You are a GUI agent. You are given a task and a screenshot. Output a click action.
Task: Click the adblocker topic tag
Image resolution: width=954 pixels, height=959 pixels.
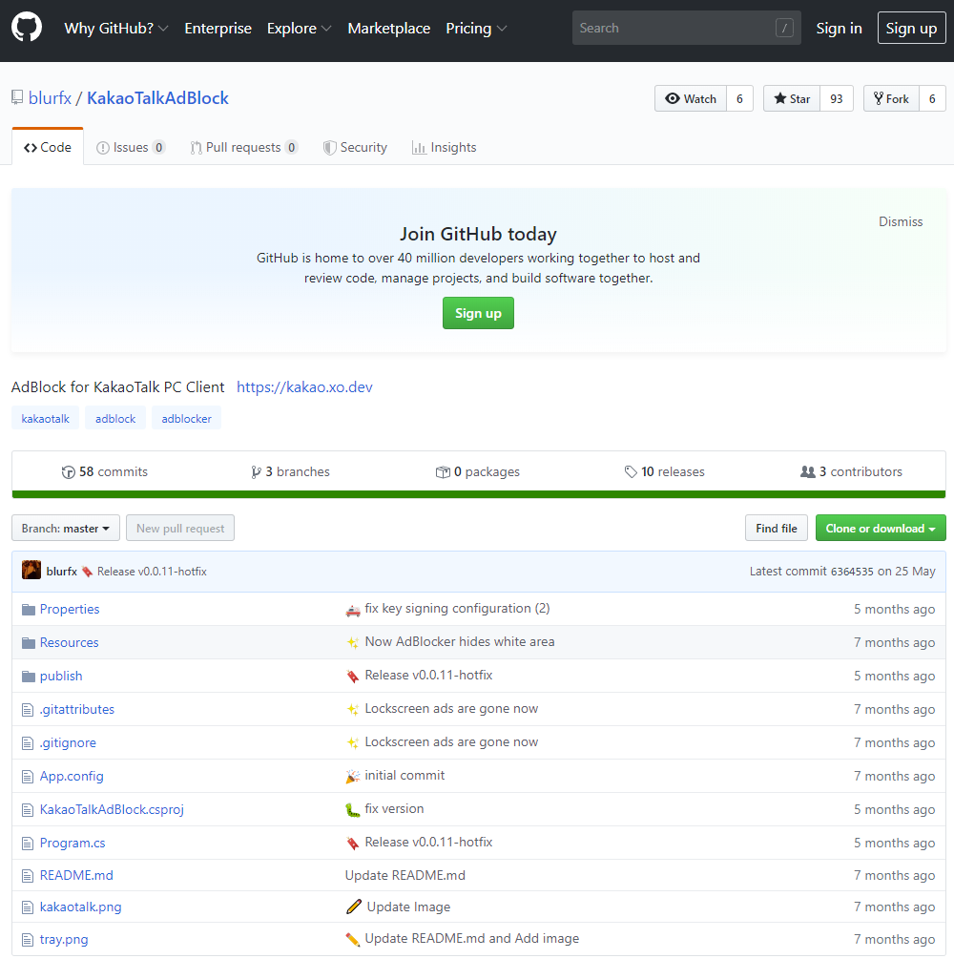(187, 418)
